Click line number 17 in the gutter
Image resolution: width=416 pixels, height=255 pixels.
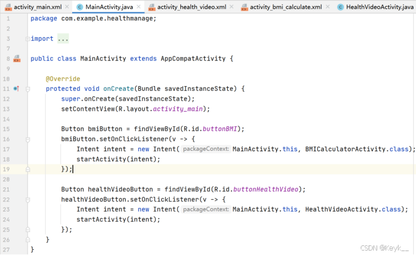(6, 150)
